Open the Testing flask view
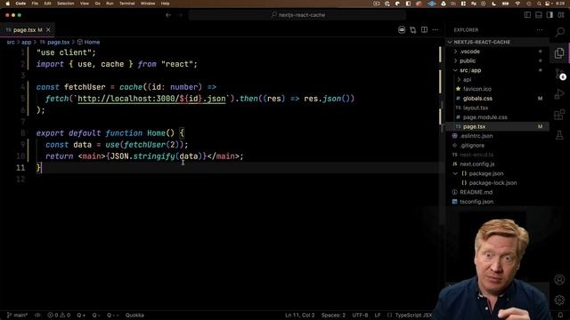The image size is (570, 320). pos(559,135)
